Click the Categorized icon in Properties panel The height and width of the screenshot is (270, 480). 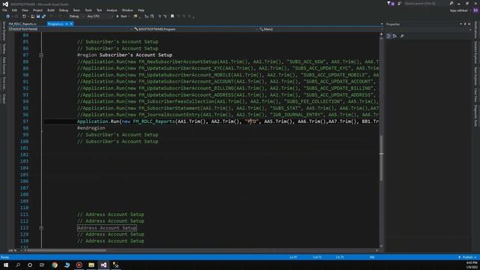388,36
